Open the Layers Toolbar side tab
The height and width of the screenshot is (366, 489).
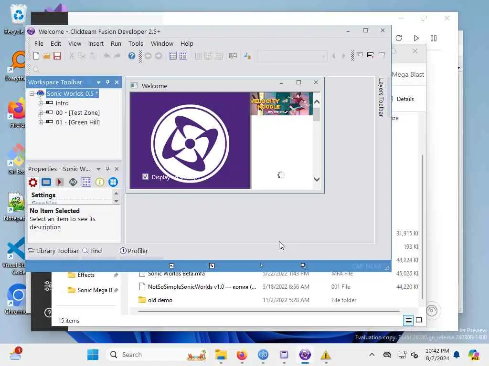tap(381, 97)
